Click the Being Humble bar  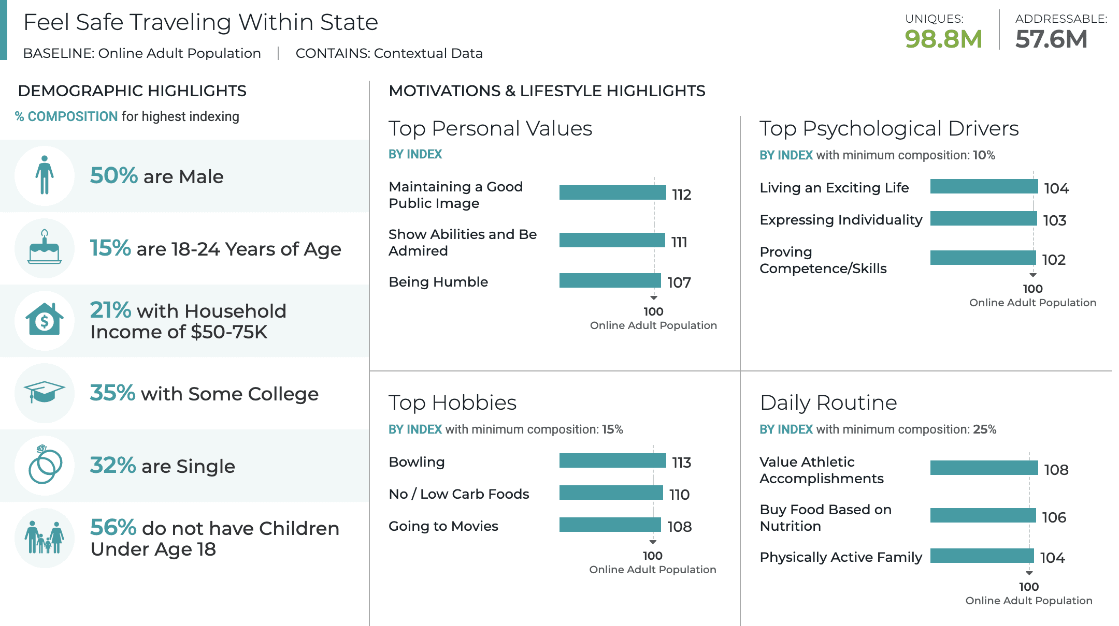[610, 280]
